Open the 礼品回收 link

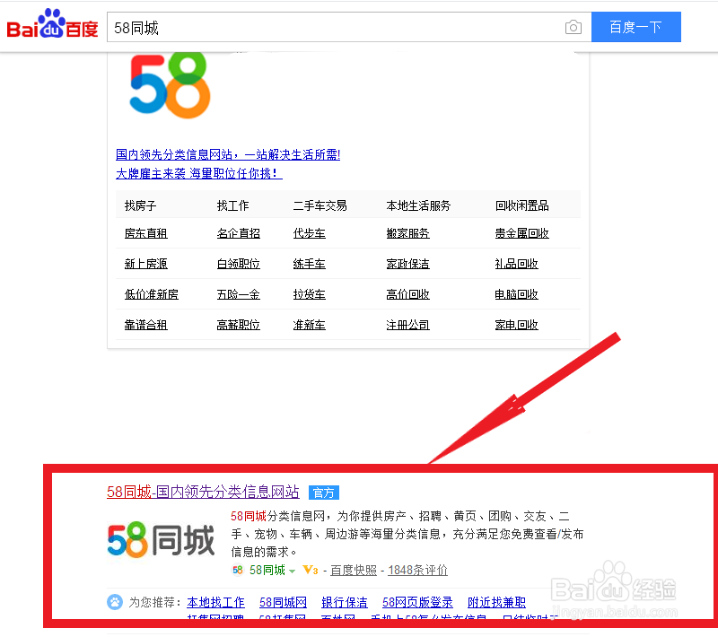click(x=517, y=264)
